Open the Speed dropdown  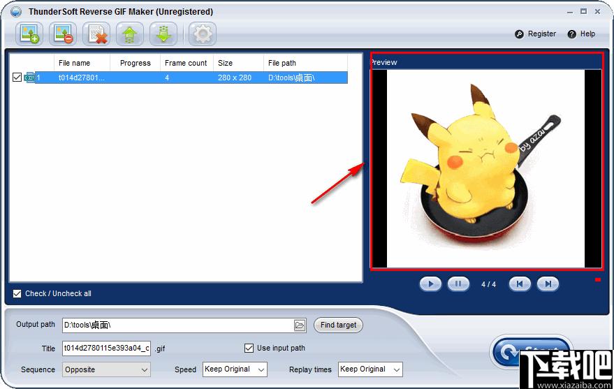(235, 369)
